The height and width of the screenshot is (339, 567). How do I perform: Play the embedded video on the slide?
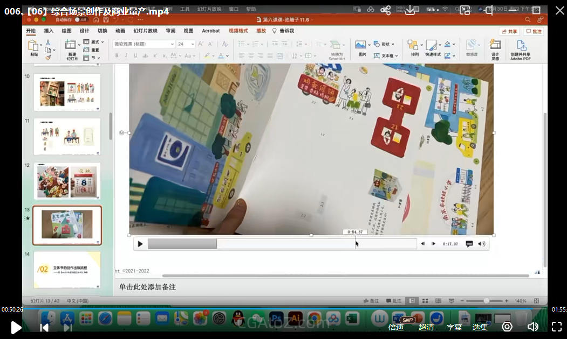click(x=140, y=244)
